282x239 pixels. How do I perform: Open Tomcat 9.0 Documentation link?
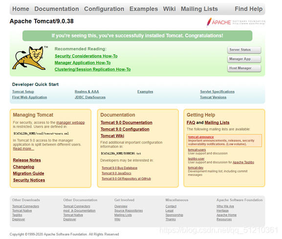pyautogui.click(x=126, y=123)
